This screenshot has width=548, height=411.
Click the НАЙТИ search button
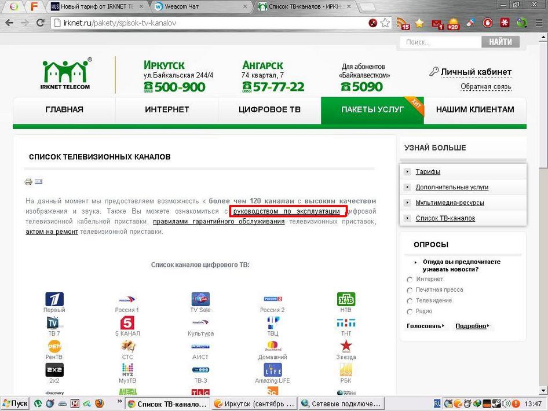pyautogui.click(x=500, y=42)
